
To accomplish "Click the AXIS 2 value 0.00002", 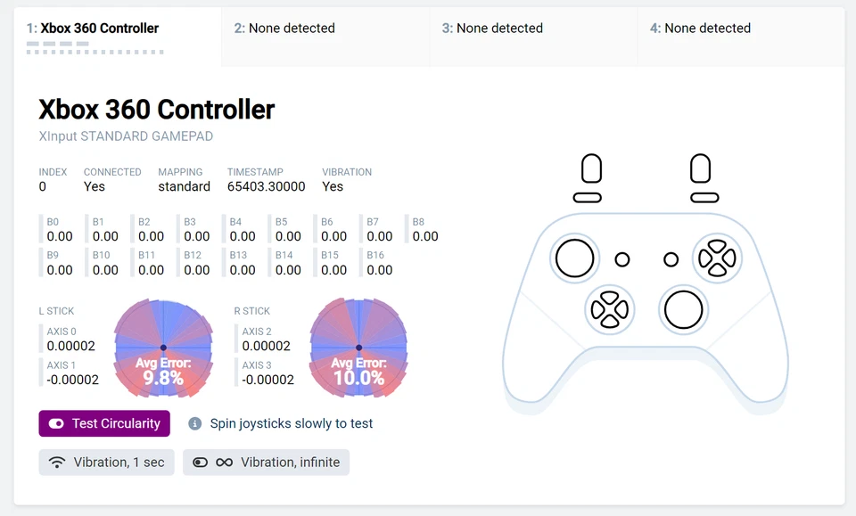I will tap(267, 346).
